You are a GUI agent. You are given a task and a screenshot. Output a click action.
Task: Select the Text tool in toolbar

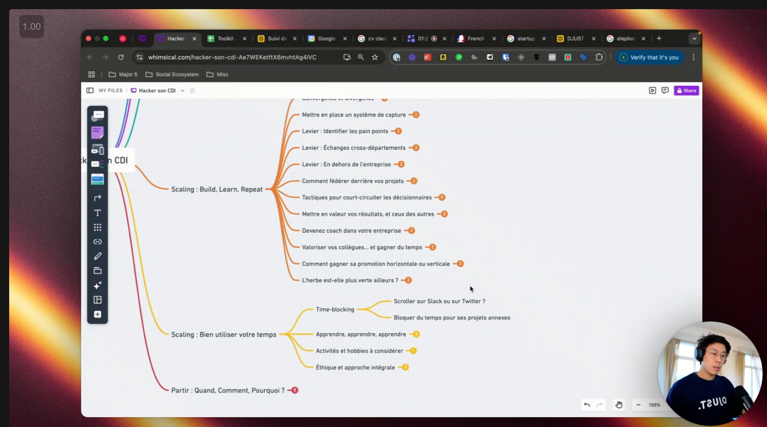point(97,213)
